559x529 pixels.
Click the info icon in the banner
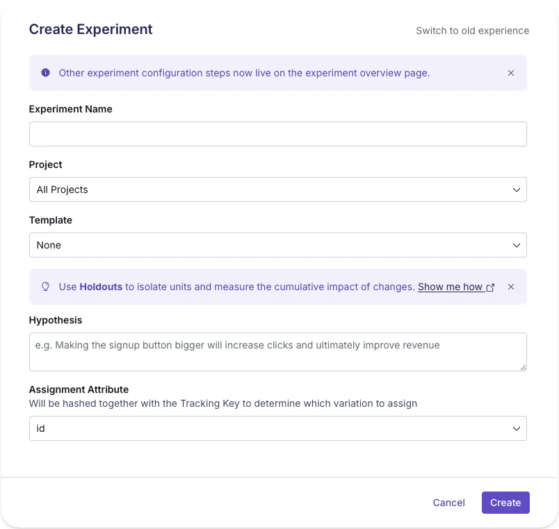tap(46, 73)
